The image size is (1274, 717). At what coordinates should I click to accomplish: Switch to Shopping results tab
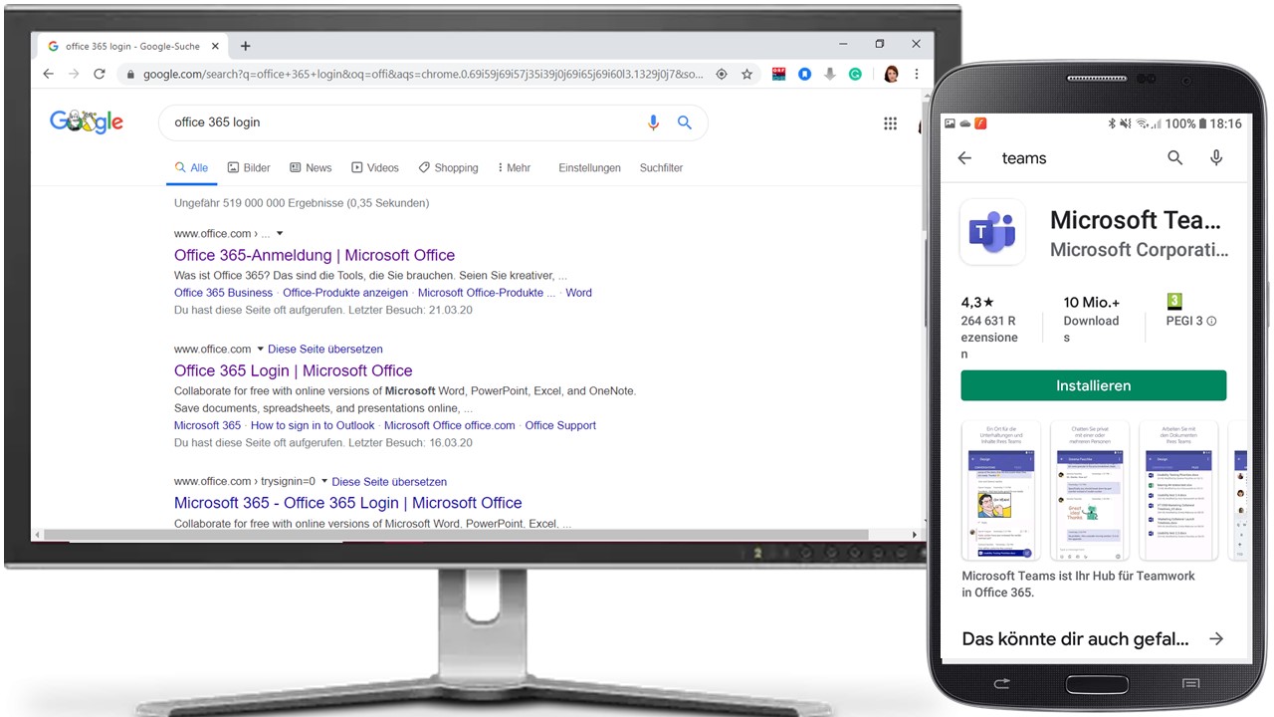tap(449, 168)
